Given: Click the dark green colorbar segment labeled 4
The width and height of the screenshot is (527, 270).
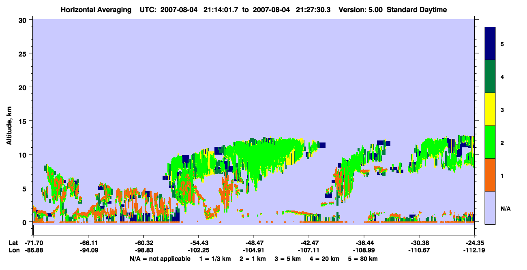Looking at the screenshot, I should coord(490,77).
